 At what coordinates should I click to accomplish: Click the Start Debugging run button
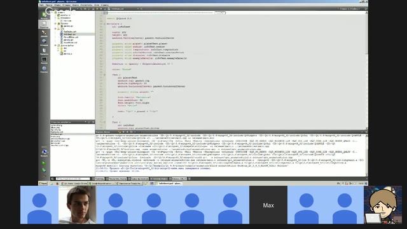tap(44, 170)
